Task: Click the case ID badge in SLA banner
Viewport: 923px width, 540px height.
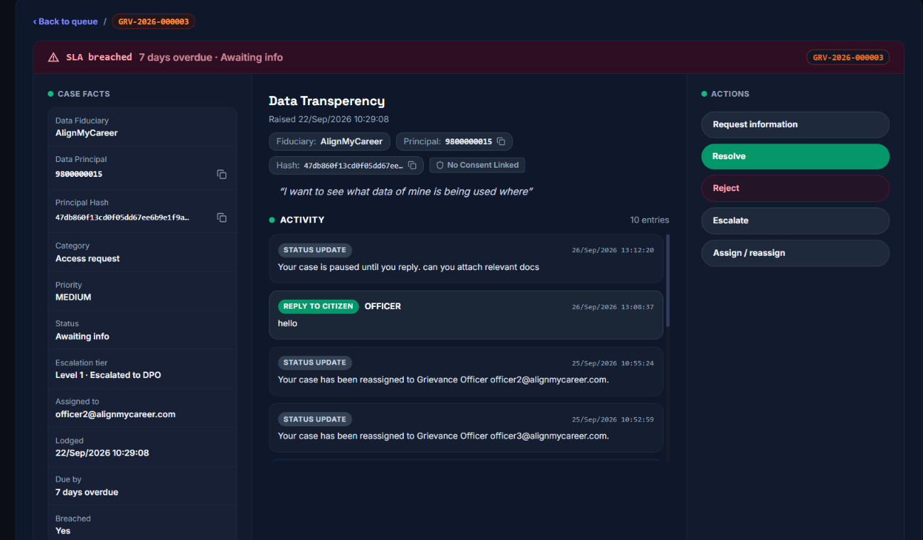Action: [848, 58]
